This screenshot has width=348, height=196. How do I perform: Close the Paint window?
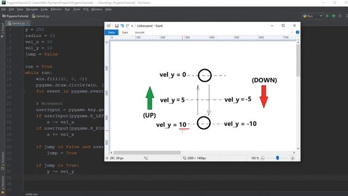tap(295, 26)
